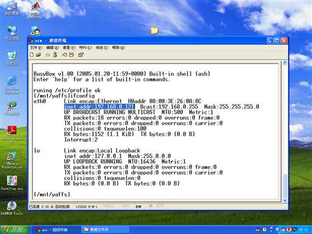Image resolution: width=312 pixels, height=234 pixels.
Task: Click the Properties toolbar icon
Action: click(81, 55)
